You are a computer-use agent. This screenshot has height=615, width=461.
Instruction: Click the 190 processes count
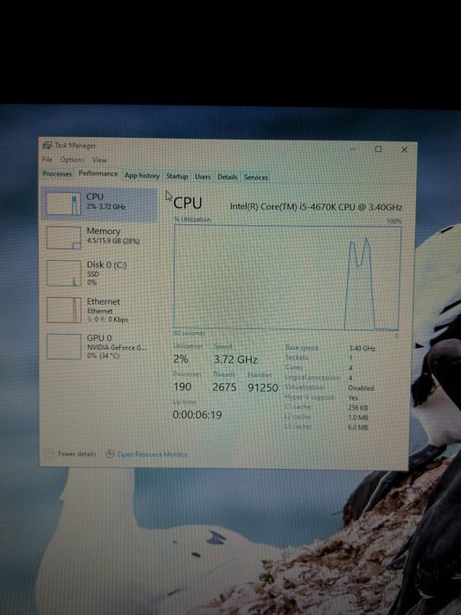[183, 387]
